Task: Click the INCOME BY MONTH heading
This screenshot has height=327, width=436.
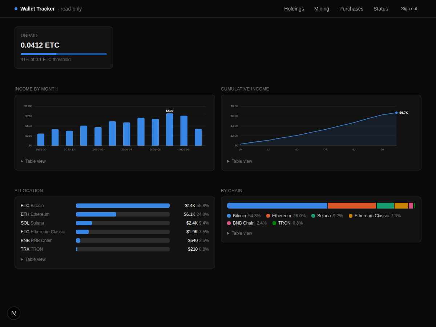Action: point(36,89)
